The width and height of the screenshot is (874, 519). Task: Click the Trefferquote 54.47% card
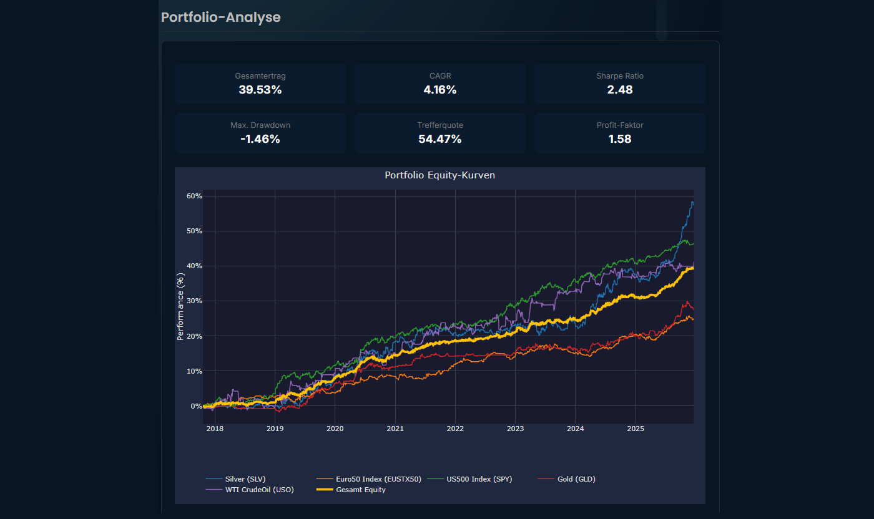coord(440,133)
